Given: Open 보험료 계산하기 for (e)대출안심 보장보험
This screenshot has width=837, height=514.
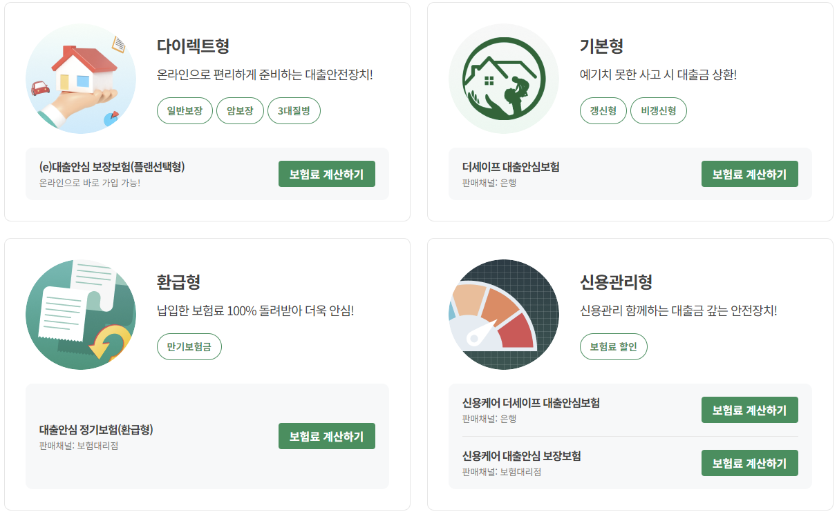Looking at the screenshot, I should tap(326, 174).
